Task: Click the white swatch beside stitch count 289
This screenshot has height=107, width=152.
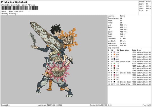Action: tap(115, 84)
